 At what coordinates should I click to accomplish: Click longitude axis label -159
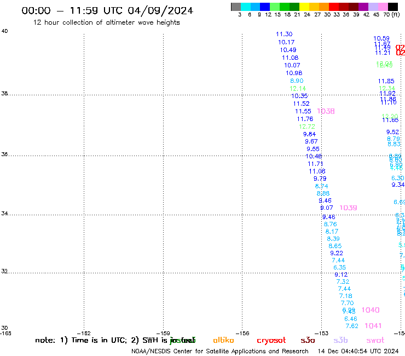point(163,334)
